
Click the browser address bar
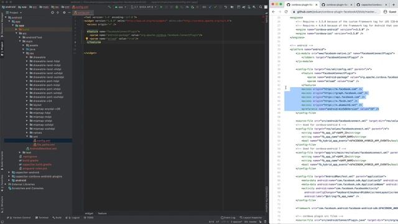tap(336, 12)
